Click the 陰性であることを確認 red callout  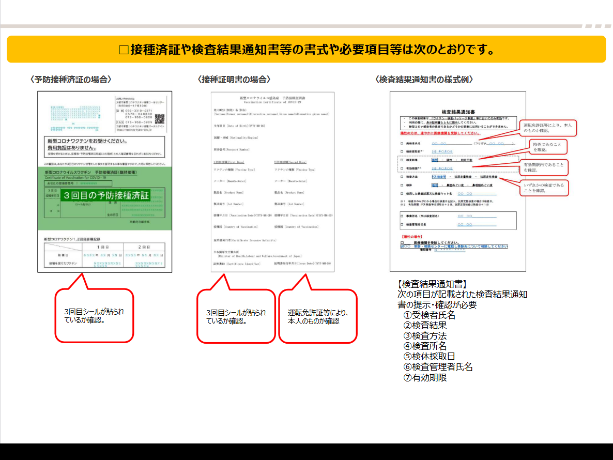[548, 147]
